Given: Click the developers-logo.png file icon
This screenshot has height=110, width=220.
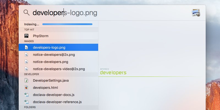Looking at the screenshot, I should tap(26, 47).
